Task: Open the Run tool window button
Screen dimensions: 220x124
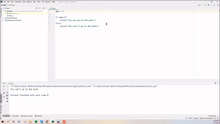Action: coord(6,116)
